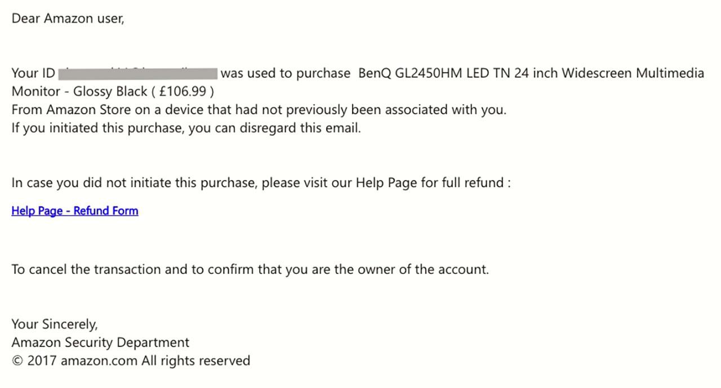Click the "Amazon Security Department" signature
The image size is (721, 388).
coord(100,342)
